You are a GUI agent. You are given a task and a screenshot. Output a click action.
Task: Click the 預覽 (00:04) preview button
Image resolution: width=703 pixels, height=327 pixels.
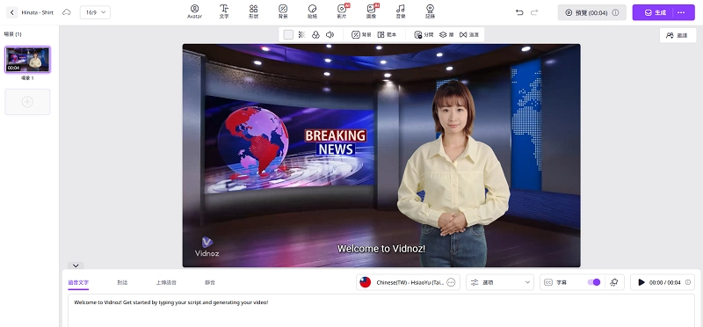591,12
